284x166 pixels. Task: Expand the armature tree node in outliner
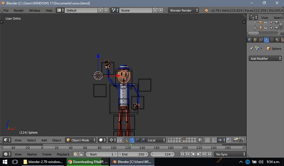tap(255, 23)
